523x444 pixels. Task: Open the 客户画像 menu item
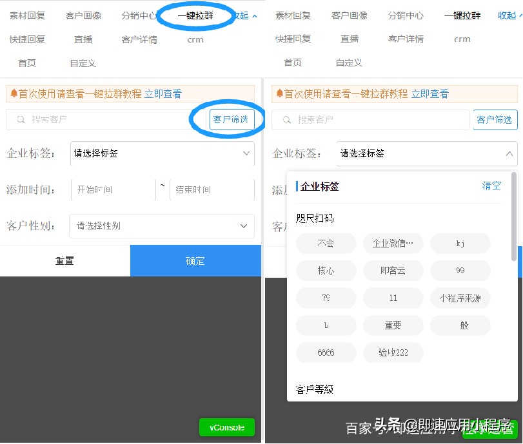tap(83, 15)
